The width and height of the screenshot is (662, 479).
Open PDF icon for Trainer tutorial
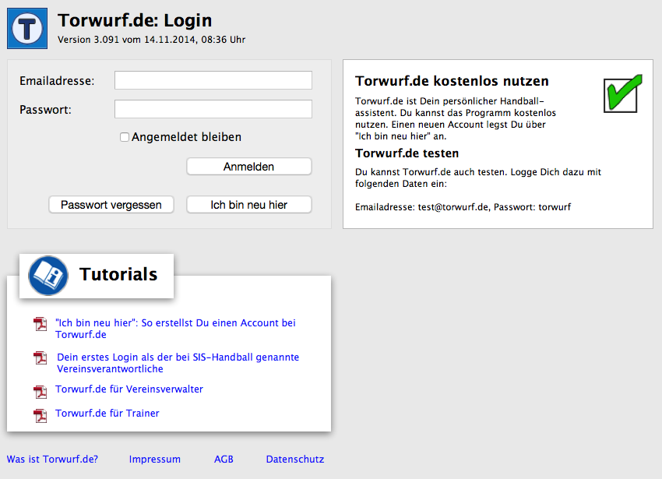pos(40,414)
